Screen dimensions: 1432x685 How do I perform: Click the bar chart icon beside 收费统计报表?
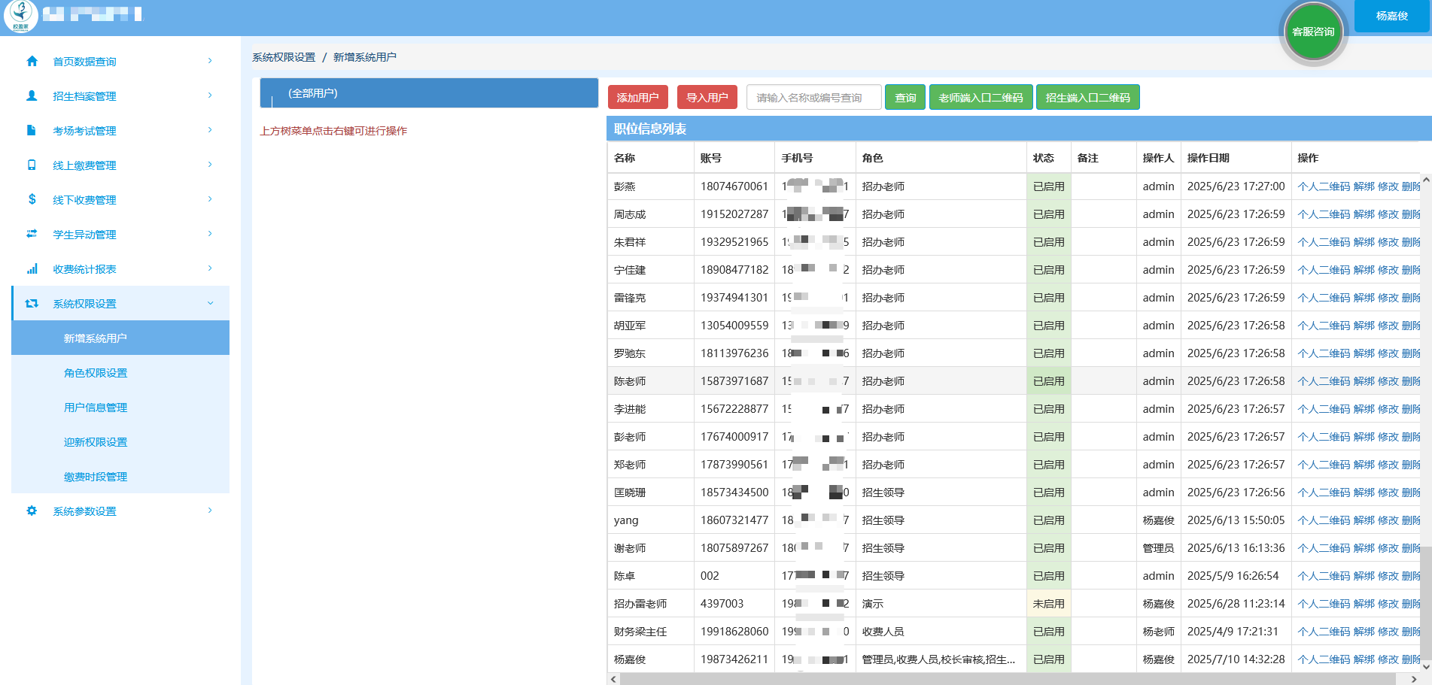click(32, 269)
